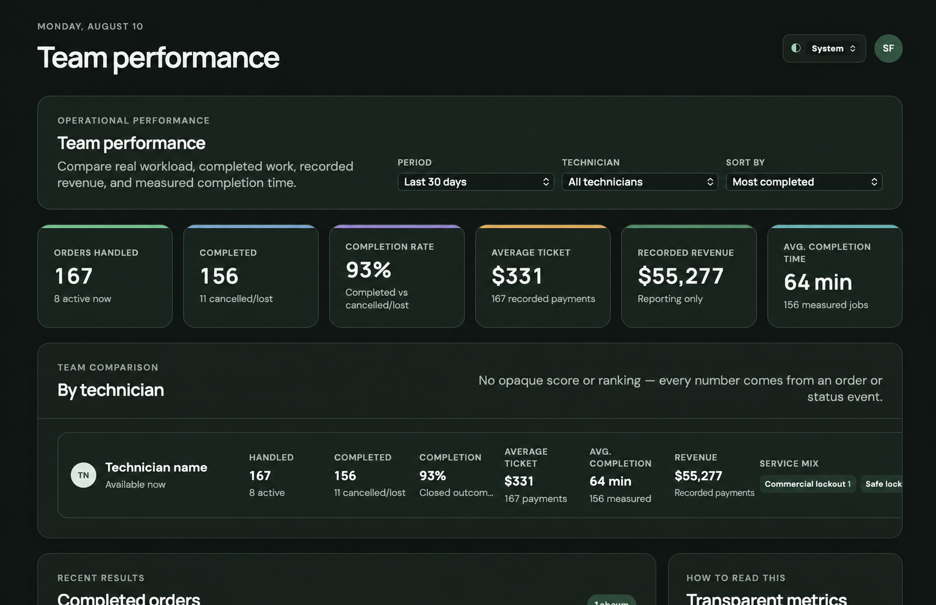Click the Commercial lockout 1 service tag
This screenshot has height=605, width=936.
click(808, 484)
